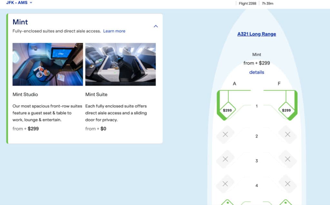Click unavailable seat 2F
The height and width of the screenshot is (205, 330).
(288, 134)
